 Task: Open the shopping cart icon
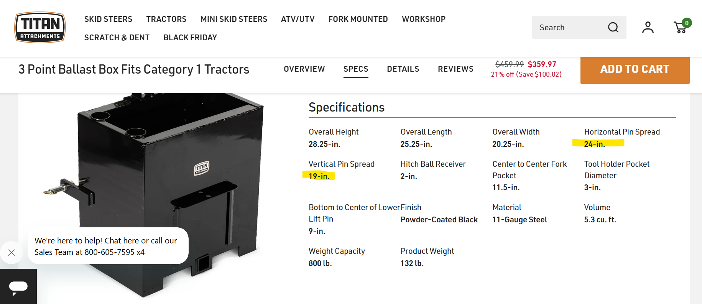[x=681, y=27]
